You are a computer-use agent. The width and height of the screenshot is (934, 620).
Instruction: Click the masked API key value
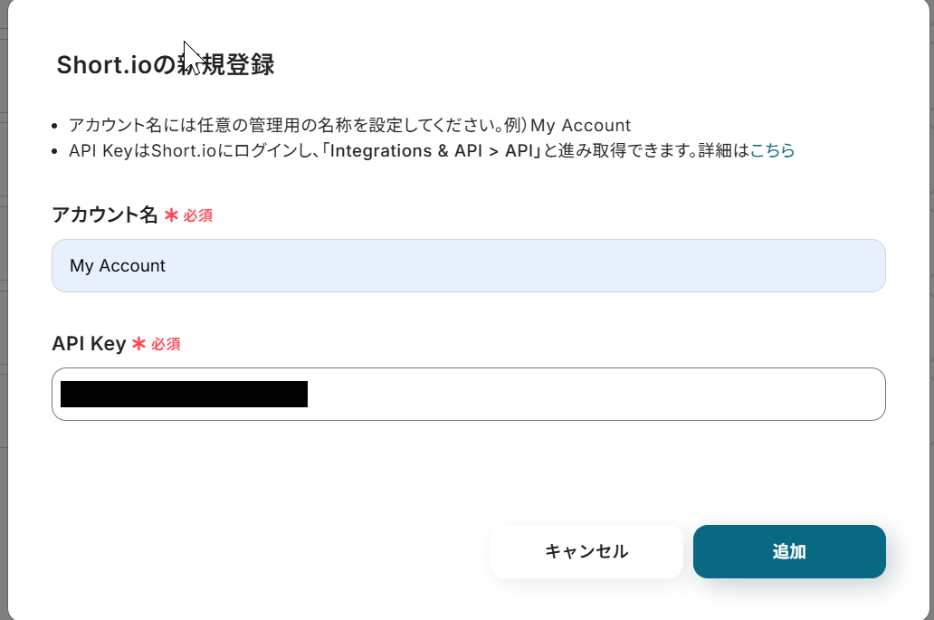pyautogui.click(x=184, y=394)
